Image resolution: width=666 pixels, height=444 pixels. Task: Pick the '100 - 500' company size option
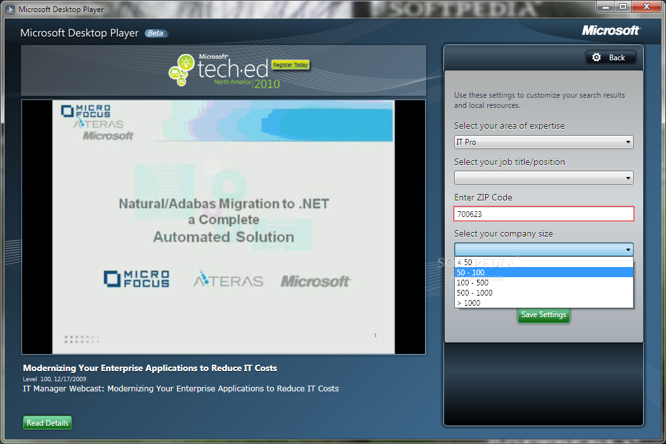(x=543, y=282)
